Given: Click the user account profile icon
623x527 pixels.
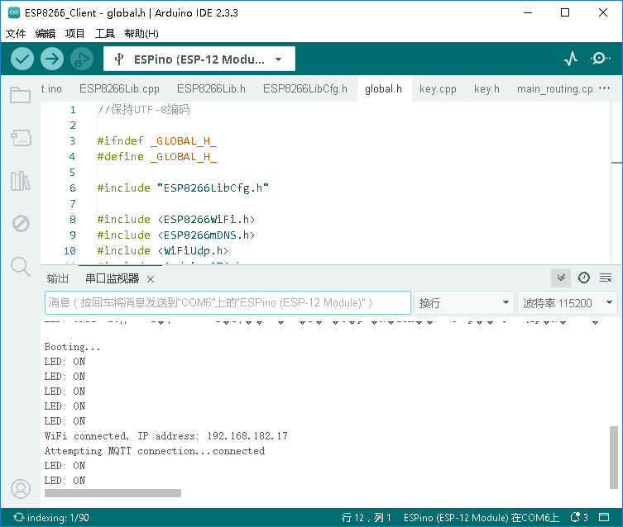Looking at the screenshot, I should [21, 489].
